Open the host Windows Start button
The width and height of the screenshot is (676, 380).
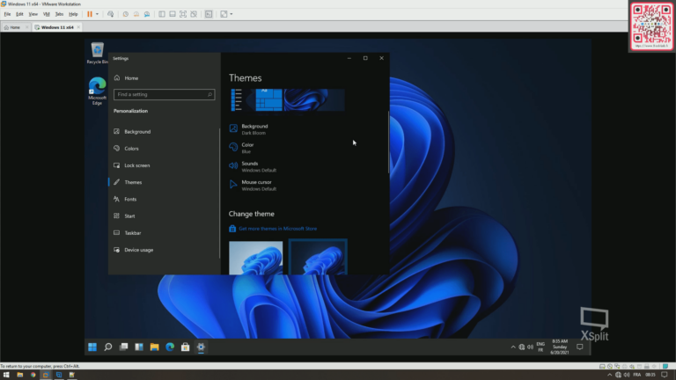6,375
